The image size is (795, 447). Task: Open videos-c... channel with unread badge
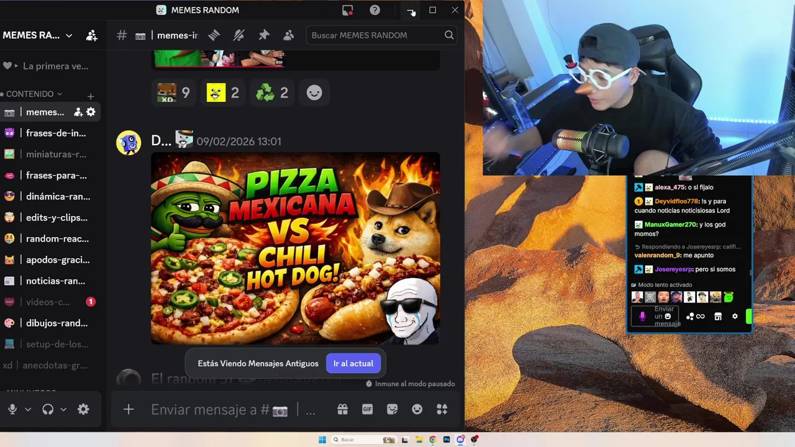coord(50,302)
